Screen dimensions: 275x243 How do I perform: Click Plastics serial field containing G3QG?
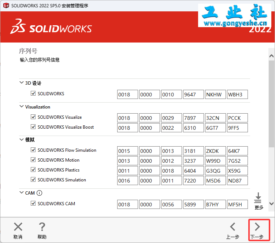215,171
